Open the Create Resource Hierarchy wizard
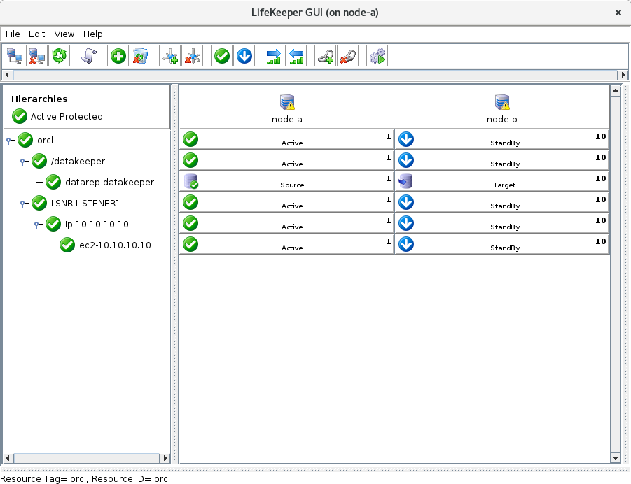The image size is (631, 484). (x=117, y=56)
